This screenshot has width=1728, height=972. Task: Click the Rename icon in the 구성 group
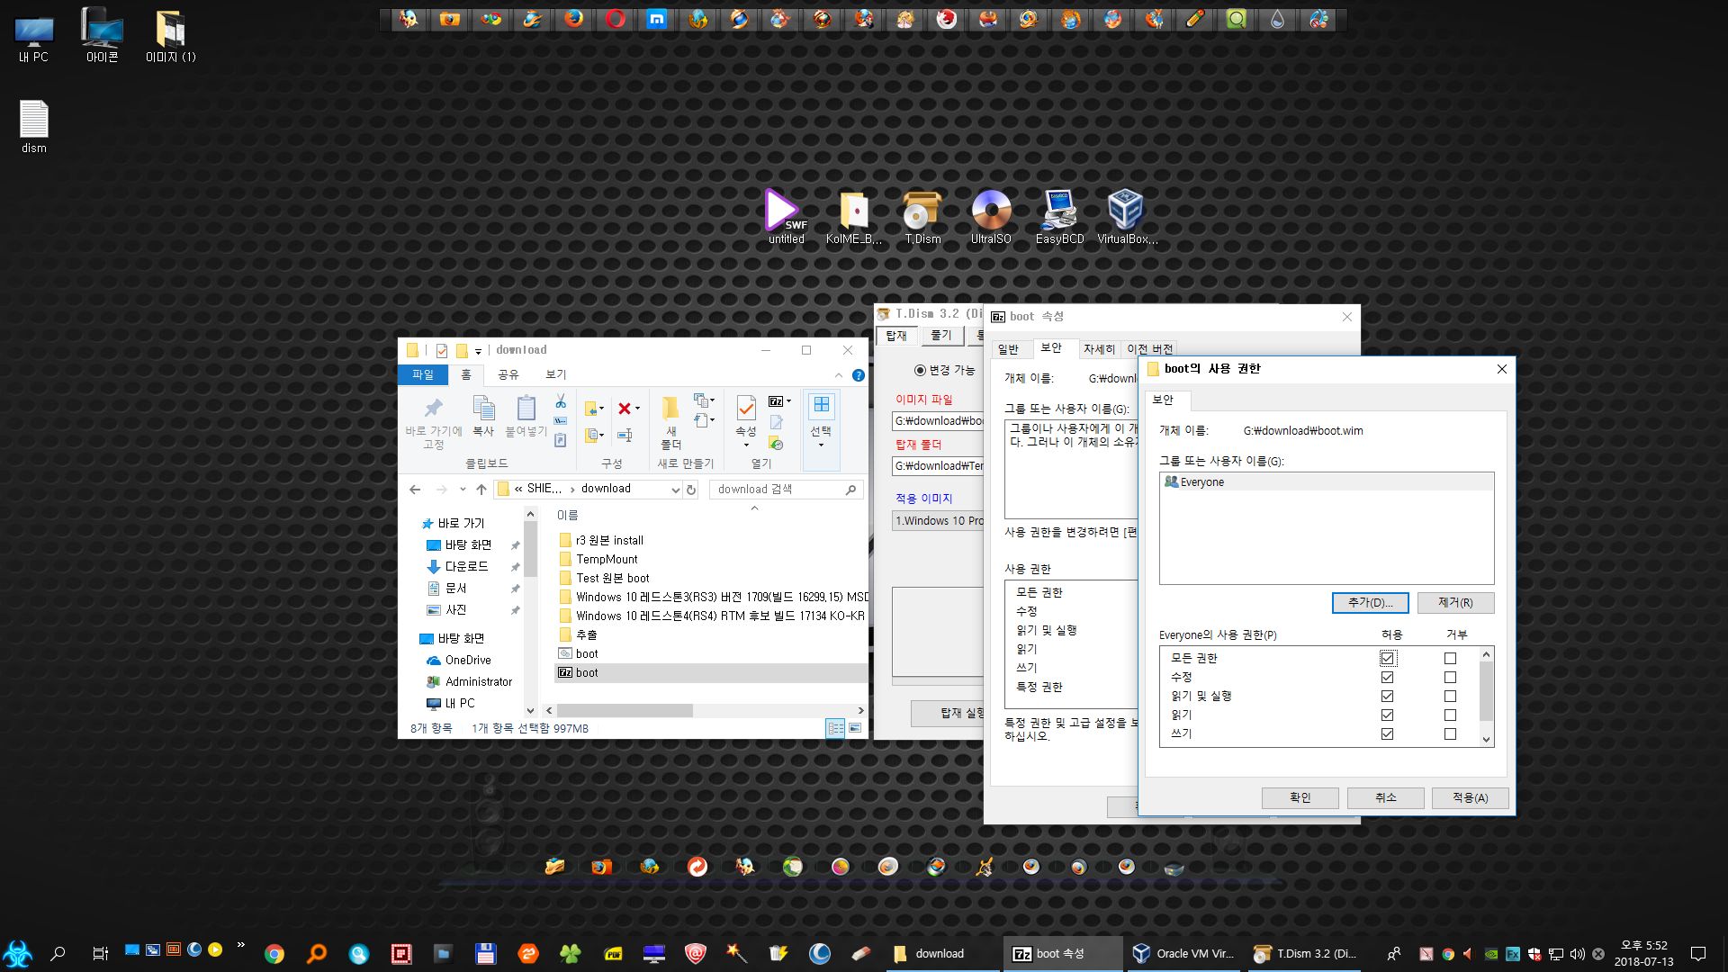[x=625, y=436]
